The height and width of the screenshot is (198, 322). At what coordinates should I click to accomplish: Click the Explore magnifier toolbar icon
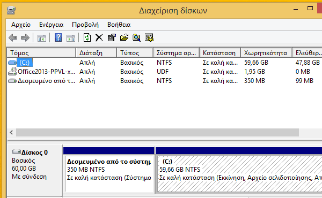[x=136, y=37]
